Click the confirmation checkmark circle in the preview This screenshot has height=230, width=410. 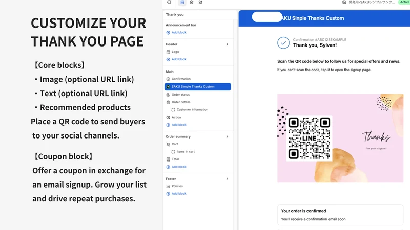coord(283,43)
